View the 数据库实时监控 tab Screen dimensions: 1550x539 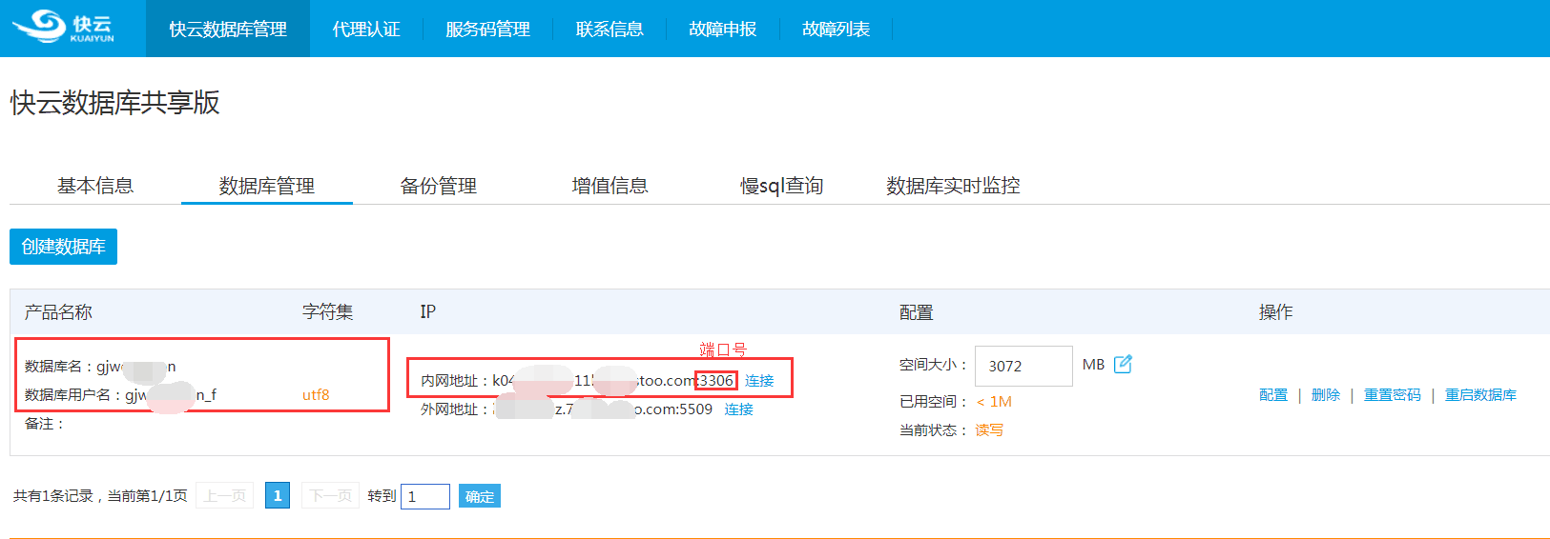[x=953, y=186]
